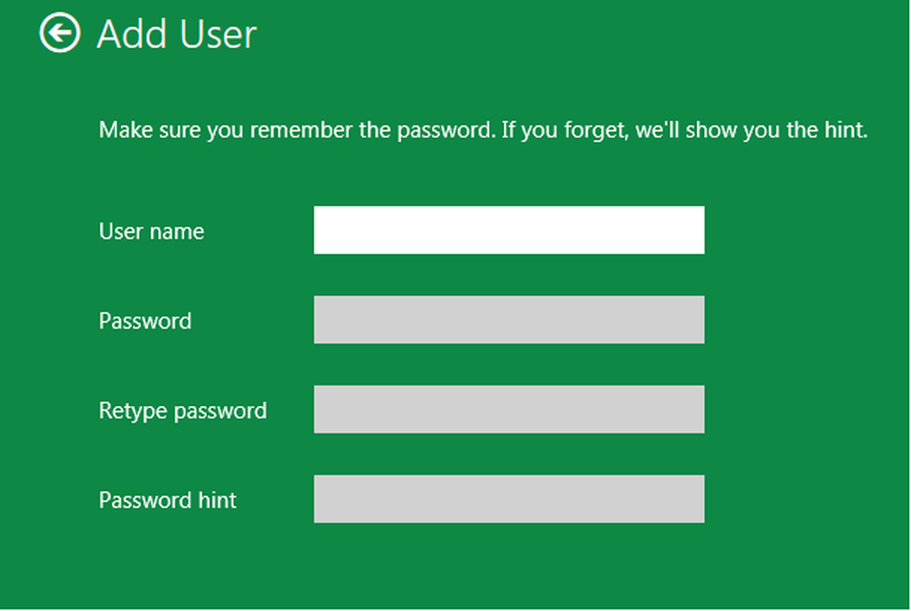The image size is (911, 611).
Task: Select the bottom gray hint text box
Action: (x=508, y=499)
